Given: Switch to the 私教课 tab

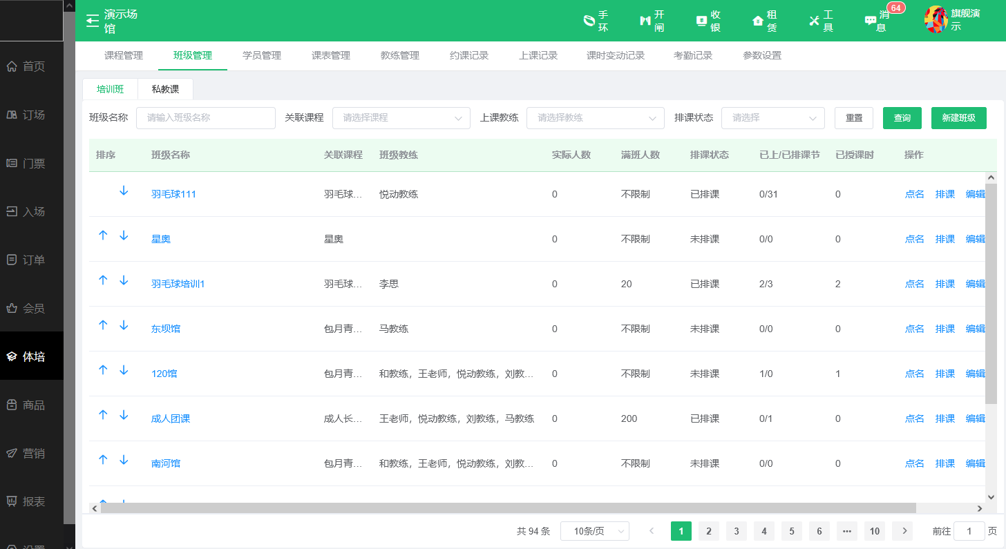Looking at the screenshot, I should click(x=167, y=89).
